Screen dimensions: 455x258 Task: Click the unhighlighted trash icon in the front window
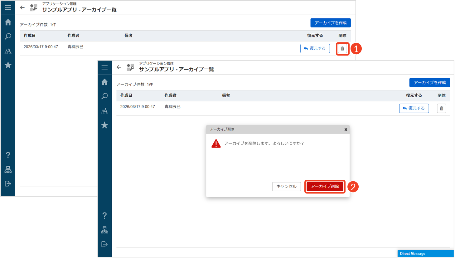[441, 108]
